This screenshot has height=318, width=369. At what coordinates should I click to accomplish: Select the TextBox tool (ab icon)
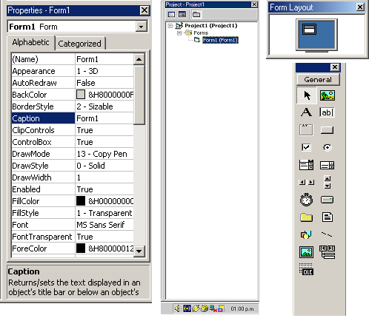[327, 112]
